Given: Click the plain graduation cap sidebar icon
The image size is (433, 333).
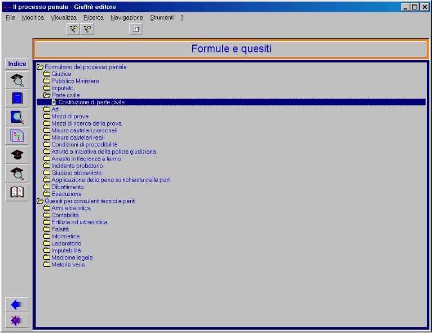Looking at the screenshot, I should click(x=17, y=155).
